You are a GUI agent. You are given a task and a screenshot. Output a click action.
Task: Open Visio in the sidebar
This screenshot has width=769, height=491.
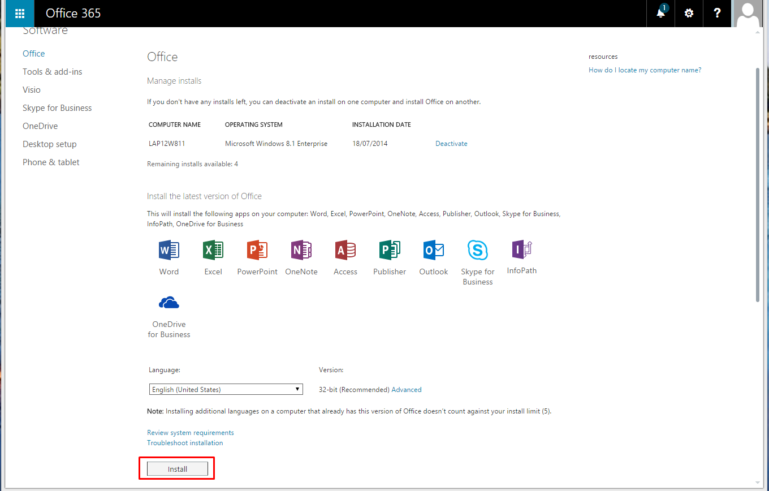32,90
